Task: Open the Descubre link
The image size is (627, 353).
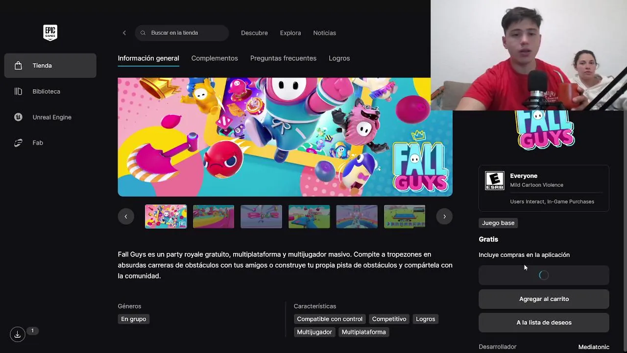Action: [x=254, y=33]
